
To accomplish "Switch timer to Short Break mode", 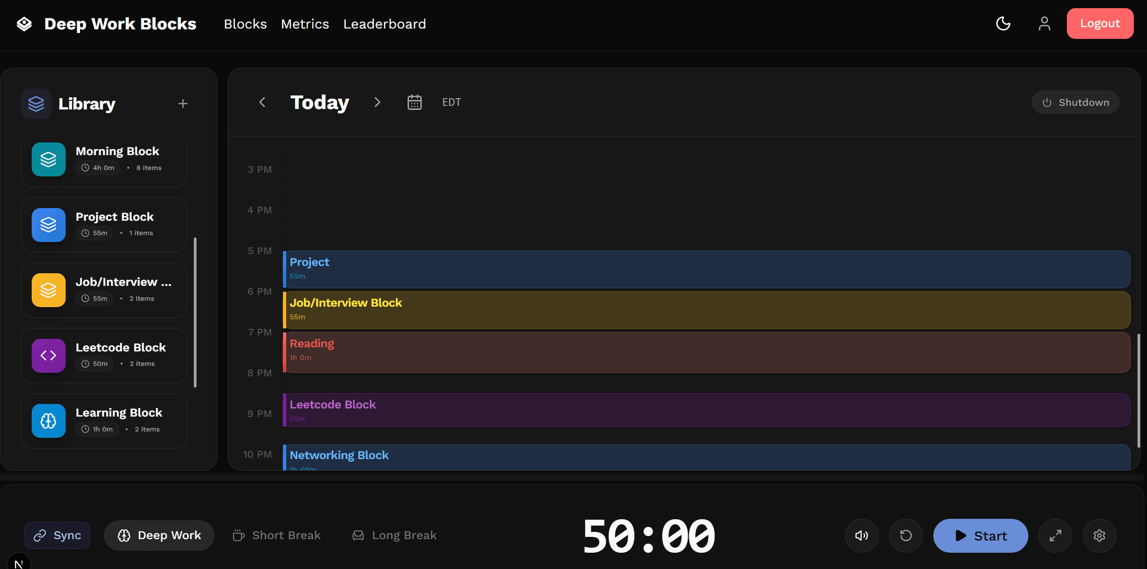I will tap(276, 536).
